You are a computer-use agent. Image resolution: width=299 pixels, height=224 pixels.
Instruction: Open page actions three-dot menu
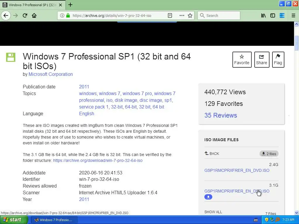pyautogui.click(x=182, y=15)
